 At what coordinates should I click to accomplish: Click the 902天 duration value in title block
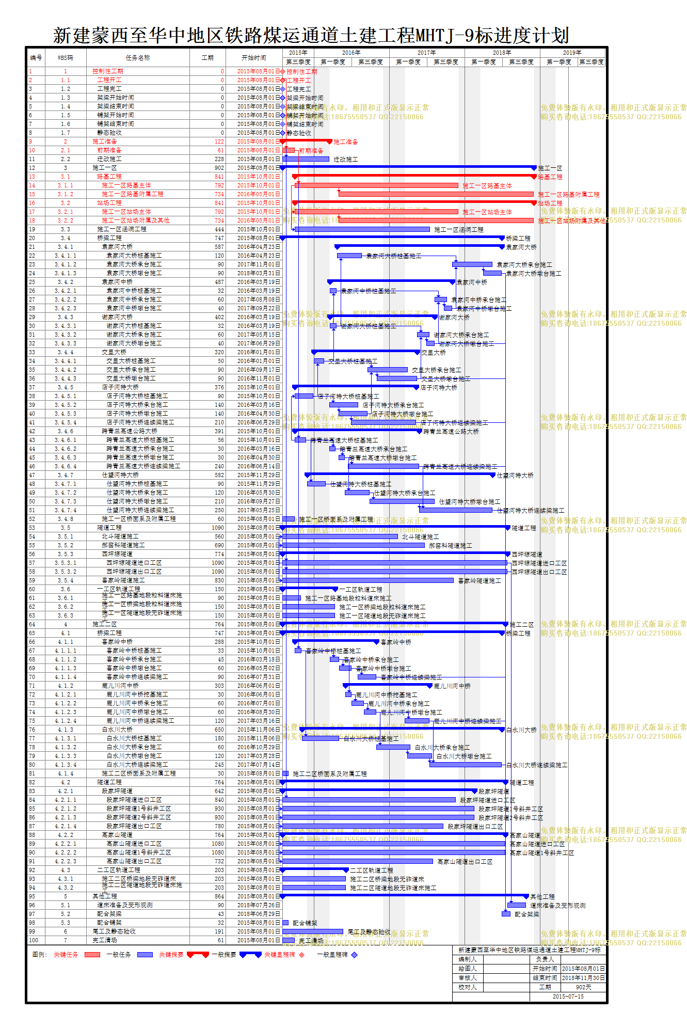click(583, 987)
